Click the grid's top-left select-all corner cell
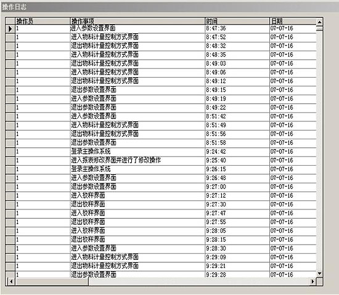The height and width of the screenshot is (295, 339). click(10, 21)
